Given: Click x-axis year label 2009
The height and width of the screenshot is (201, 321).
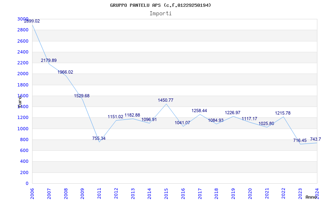Looking at the screenshot, I should (x=82, y=194).
